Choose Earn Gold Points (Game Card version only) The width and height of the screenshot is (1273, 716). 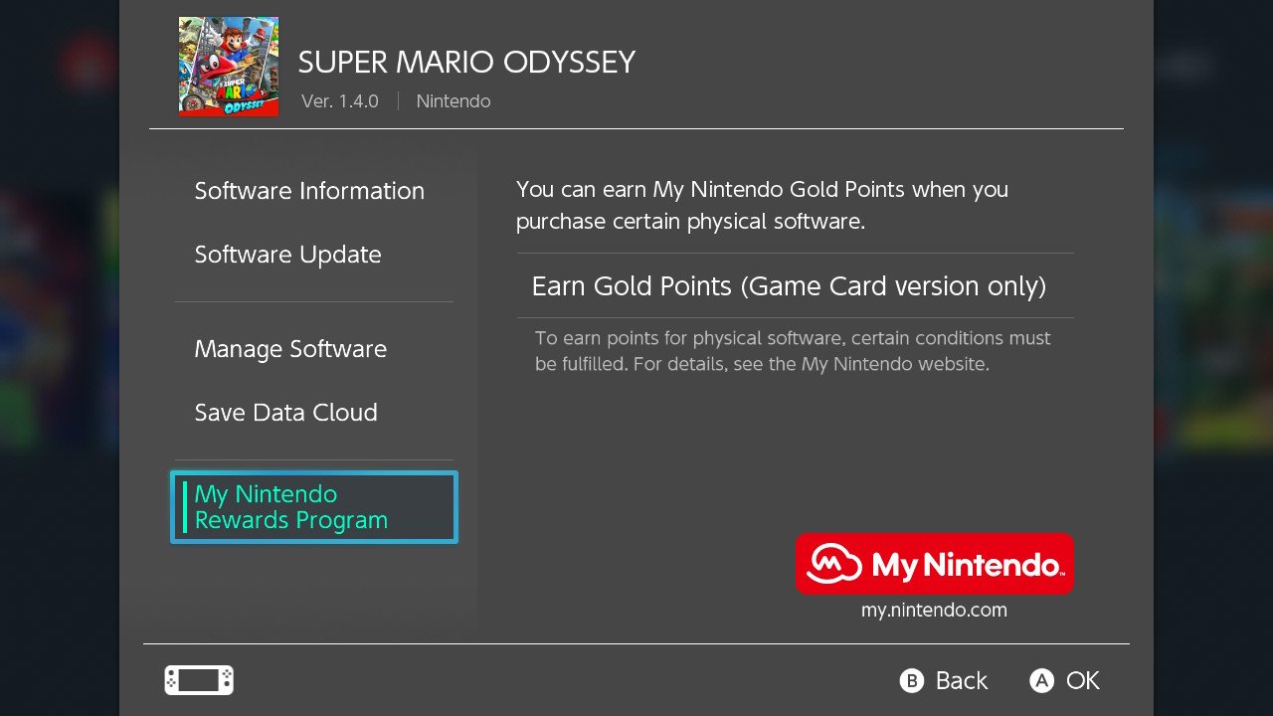796,286
